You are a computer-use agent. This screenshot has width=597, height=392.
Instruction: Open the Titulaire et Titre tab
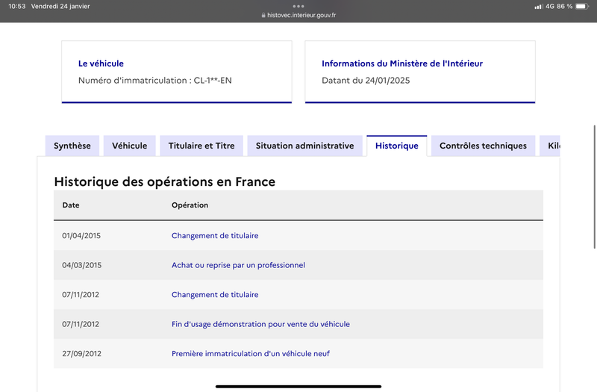[x=201, y=146]
